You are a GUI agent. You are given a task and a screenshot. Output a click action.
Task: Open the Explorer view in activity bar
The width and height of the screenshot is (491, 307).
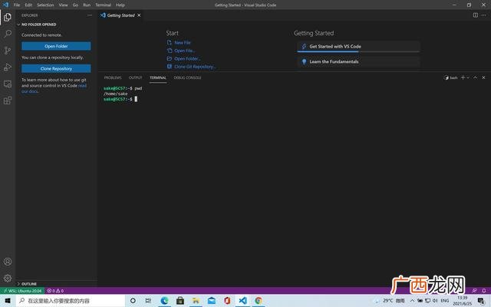(x=8, y=17)
